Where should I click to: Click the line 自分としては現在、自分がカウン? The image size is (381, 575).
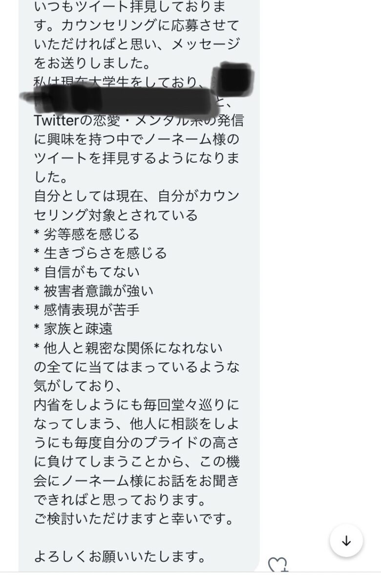136,196
